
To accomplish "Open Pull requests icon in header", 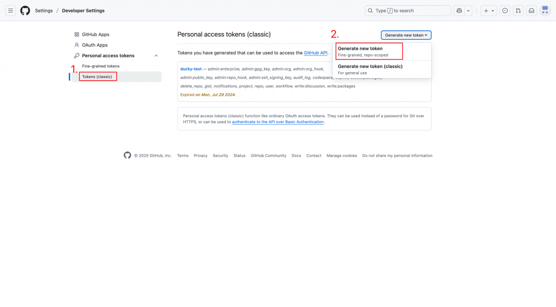I will pos(518,11).
